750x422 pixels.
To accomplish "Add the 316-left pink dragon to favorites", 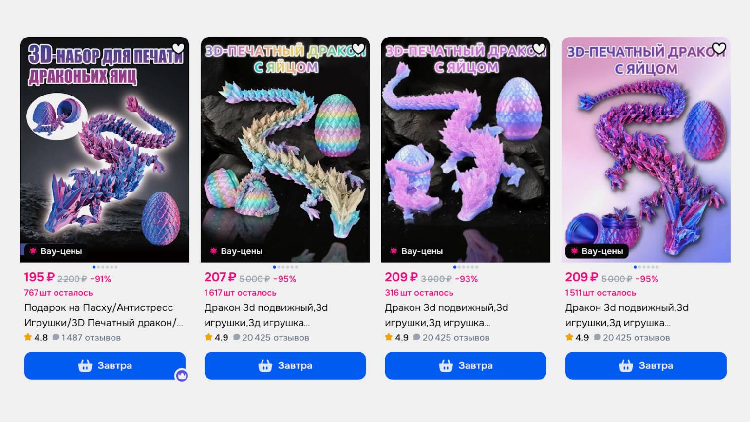I will (x=539, y=48).
